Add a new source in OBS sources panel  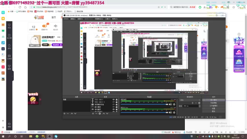[93, 113]
